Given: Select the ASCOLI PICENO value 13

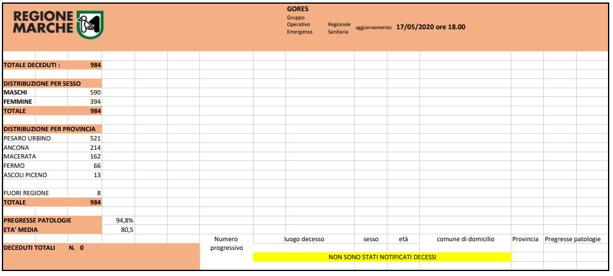Looking at the screenshot, I should pos(97,175).
